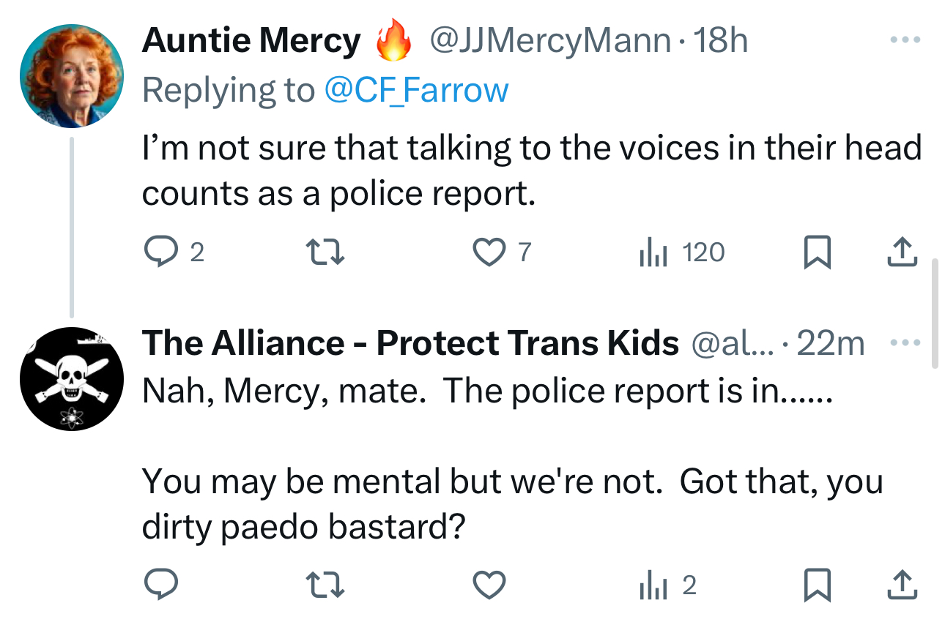The image size is (945, 622).
Task: Share Auntie Mercy's tweet
Action: coord(902,252)
